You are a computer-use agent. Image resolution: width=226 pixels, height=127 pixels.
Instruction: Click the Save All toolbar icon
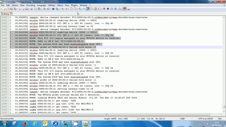click(x=15, y=9)
